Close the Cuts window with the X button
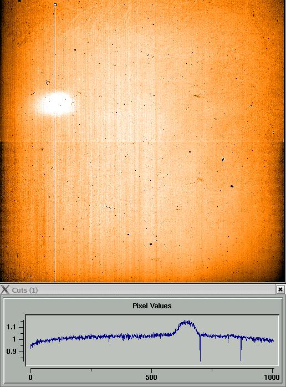The height and width of the screenshot is (387, 286). coord(280,289)
